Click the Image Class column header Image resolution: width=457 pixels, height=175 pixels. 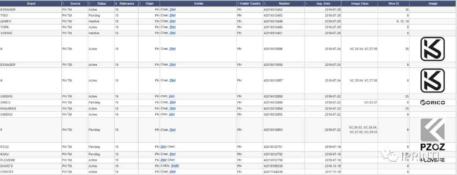tap(359, 3)
